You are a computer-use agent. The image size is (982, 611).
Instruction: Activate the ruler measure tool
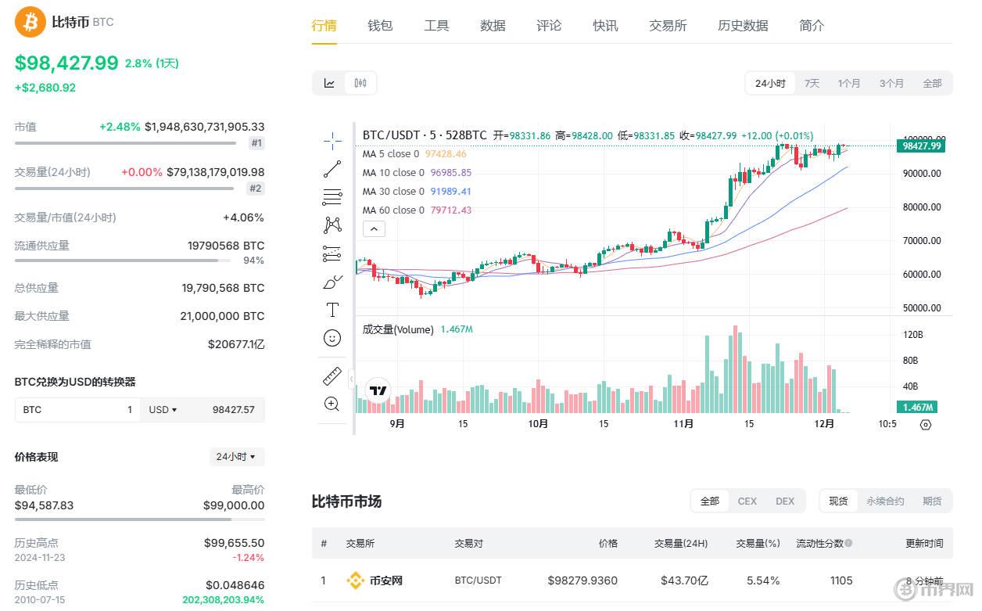coord(332,376)
